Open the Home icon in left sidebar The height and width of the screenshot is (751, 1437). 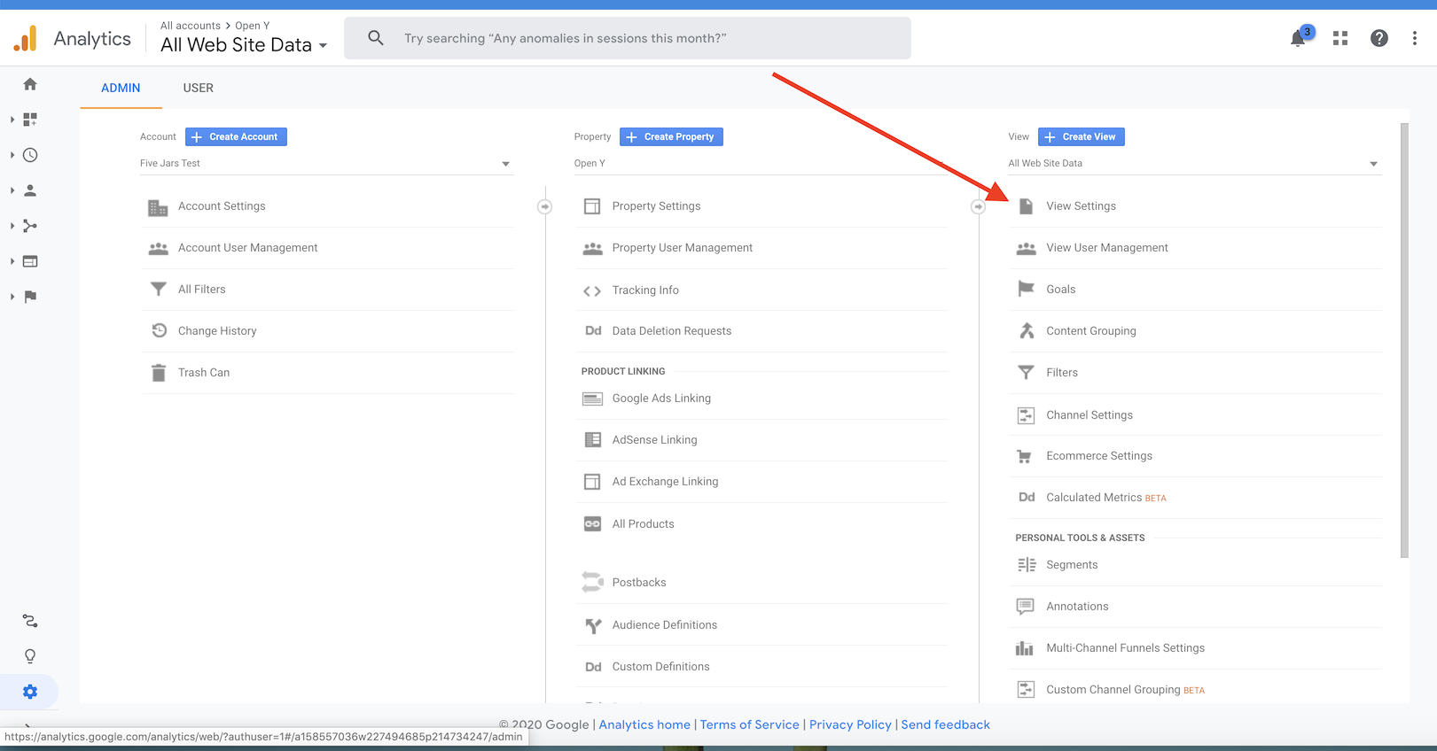point(30,84)
